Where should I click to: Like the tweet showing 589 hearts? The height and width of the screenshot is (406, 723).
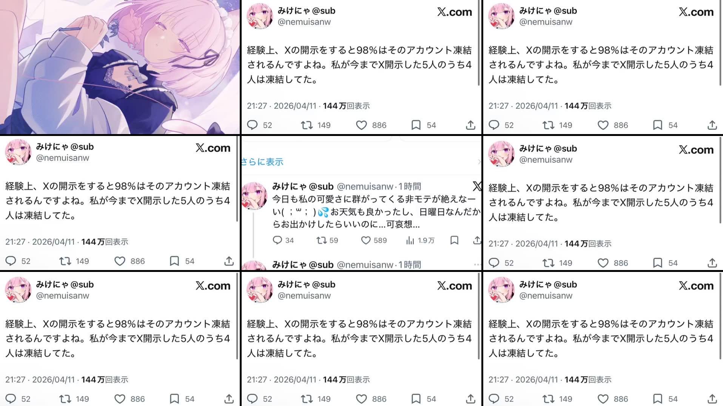tap(374, 240)
